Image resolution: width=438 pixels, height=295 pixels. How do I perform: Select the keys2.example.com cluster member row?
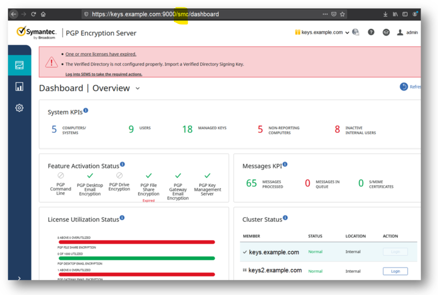329,271
